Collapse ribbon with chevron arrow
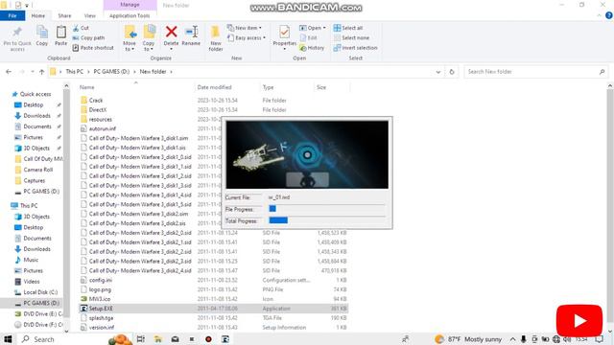 (x=599, y=15)
